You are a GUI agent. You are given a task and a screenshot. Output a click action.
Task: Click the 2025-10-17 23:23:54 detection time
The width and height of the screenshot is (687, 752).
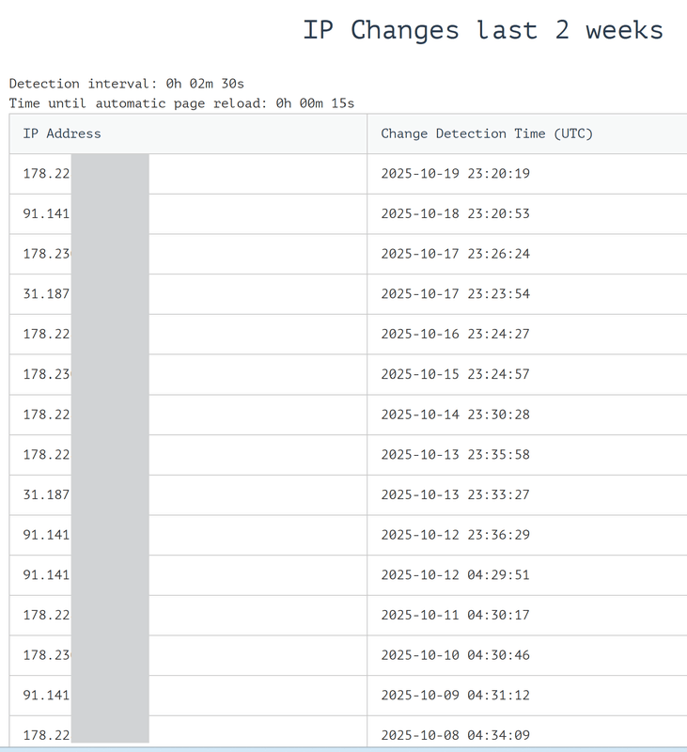[455, 294]
